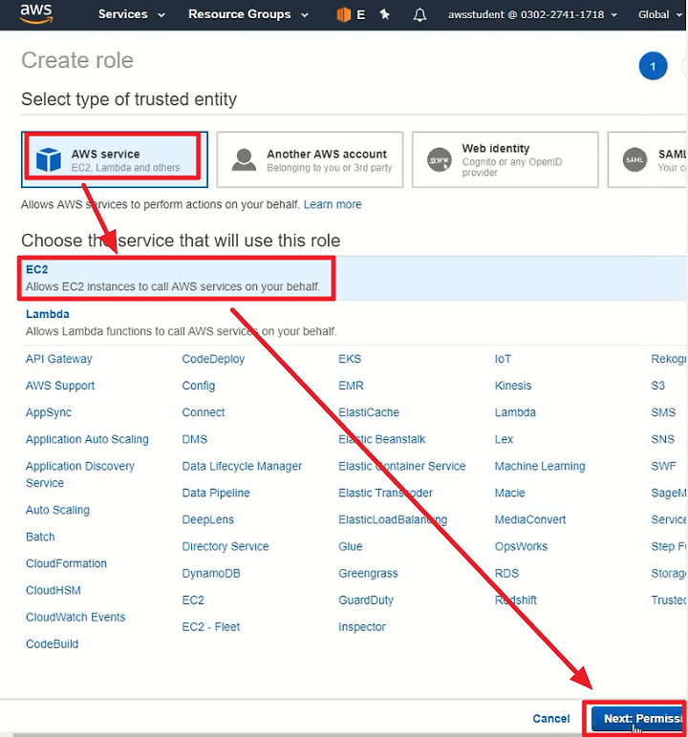This screenshot has height=737, width=688.
Task: Click the AWS service cube icon
Action: click(49, 159)
